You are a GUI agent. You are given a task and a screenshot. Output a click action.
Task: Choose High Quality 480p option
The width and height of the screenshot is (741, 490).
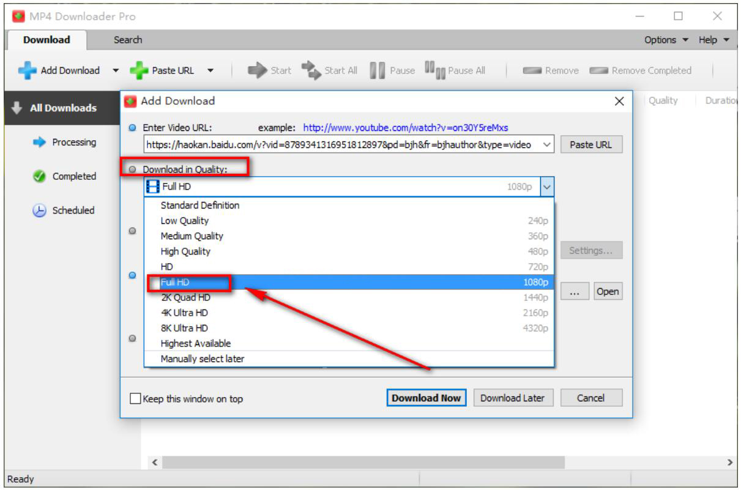(349, 251)
